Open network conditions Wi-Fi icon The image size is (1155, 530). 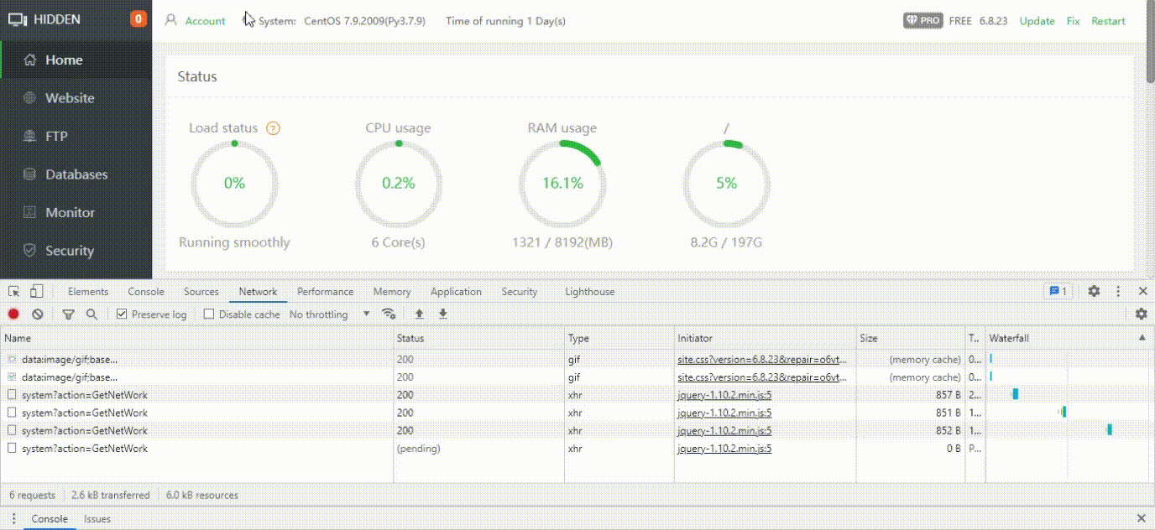pos(389,314)
